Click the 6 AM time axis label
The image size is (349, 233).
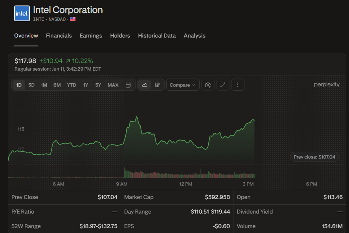59,184
